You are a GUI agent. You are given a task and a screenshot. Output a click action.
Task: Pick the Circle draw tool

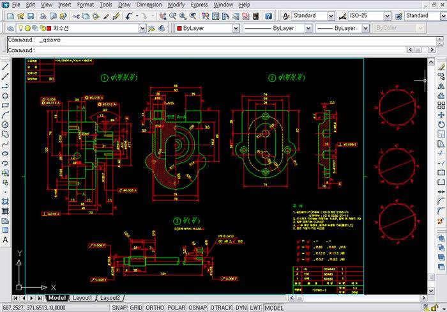tap(5, 124)
